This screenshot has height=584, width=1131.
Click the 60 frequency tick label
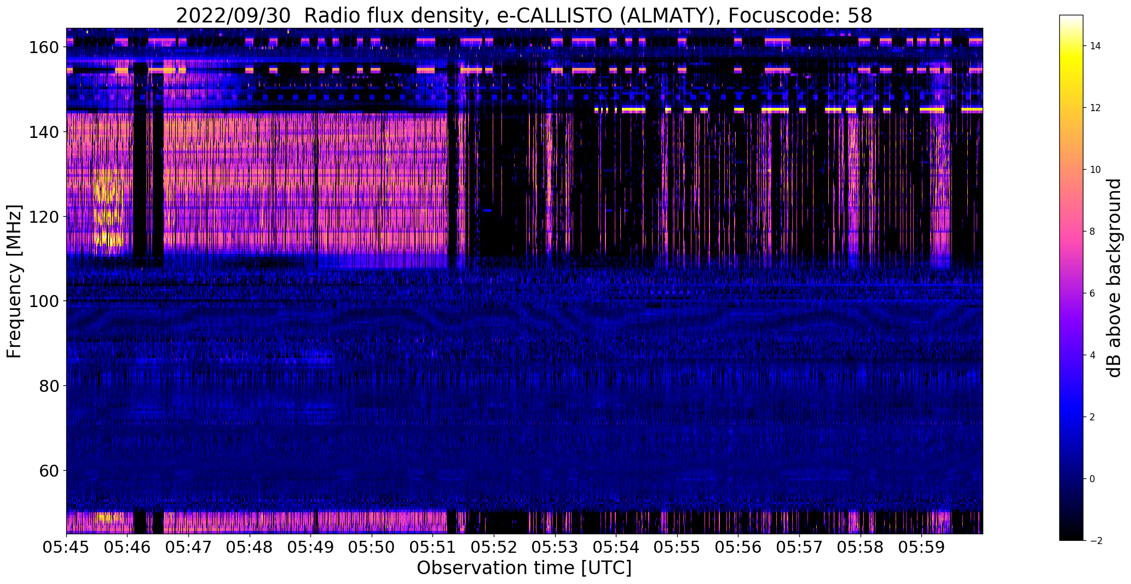(x=48, y=471)
